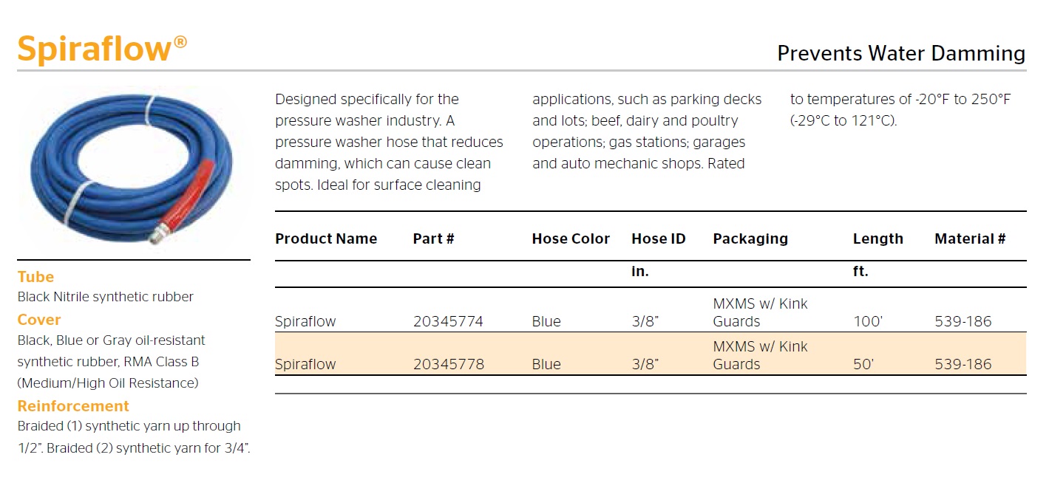Image resolution: width=1049 pixels, height=494 pixels.
Task: Click the Length column header
Action: [877, 239]
